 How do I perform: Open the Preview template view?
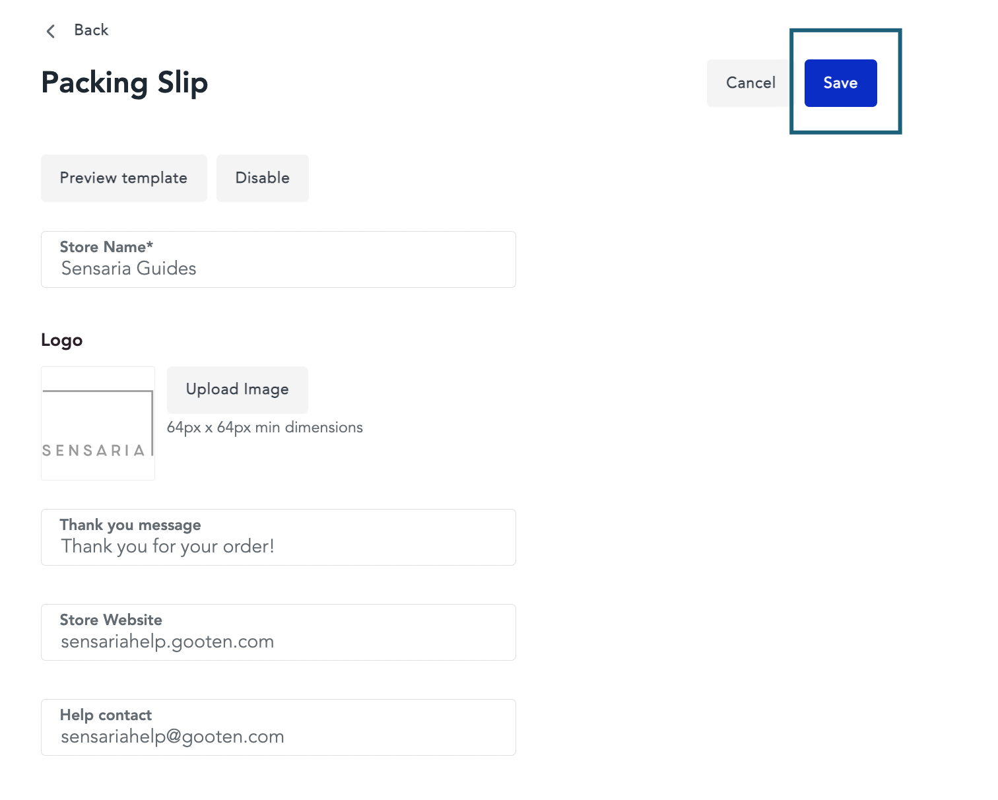[124, 178]
